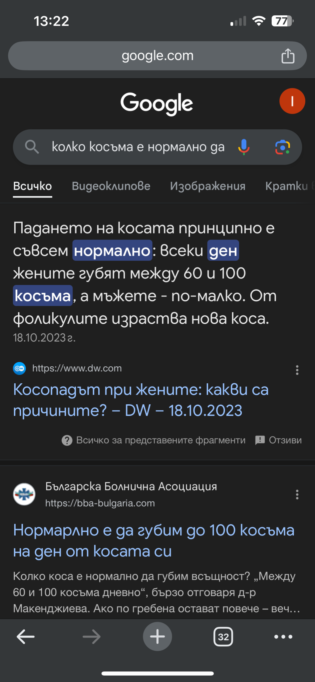Tap the share icon in address bar
Image resolution: width=315 pixels, height=682 pixels.
tap(288, 56)
